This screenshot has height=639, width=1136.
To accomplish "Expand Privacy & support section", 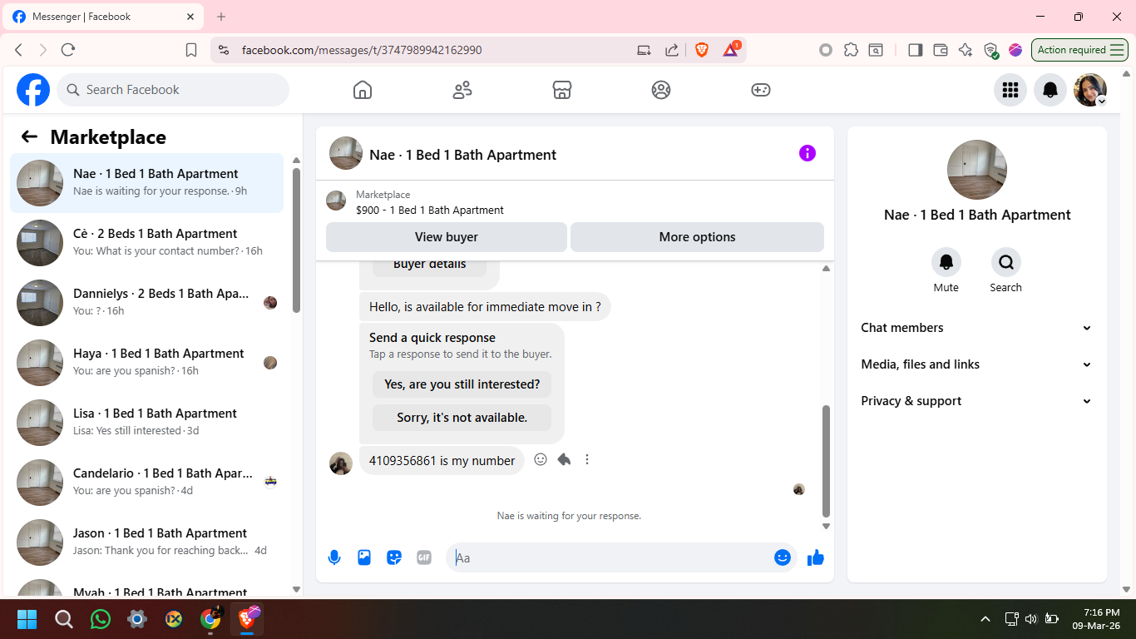I will pos(976,401).
